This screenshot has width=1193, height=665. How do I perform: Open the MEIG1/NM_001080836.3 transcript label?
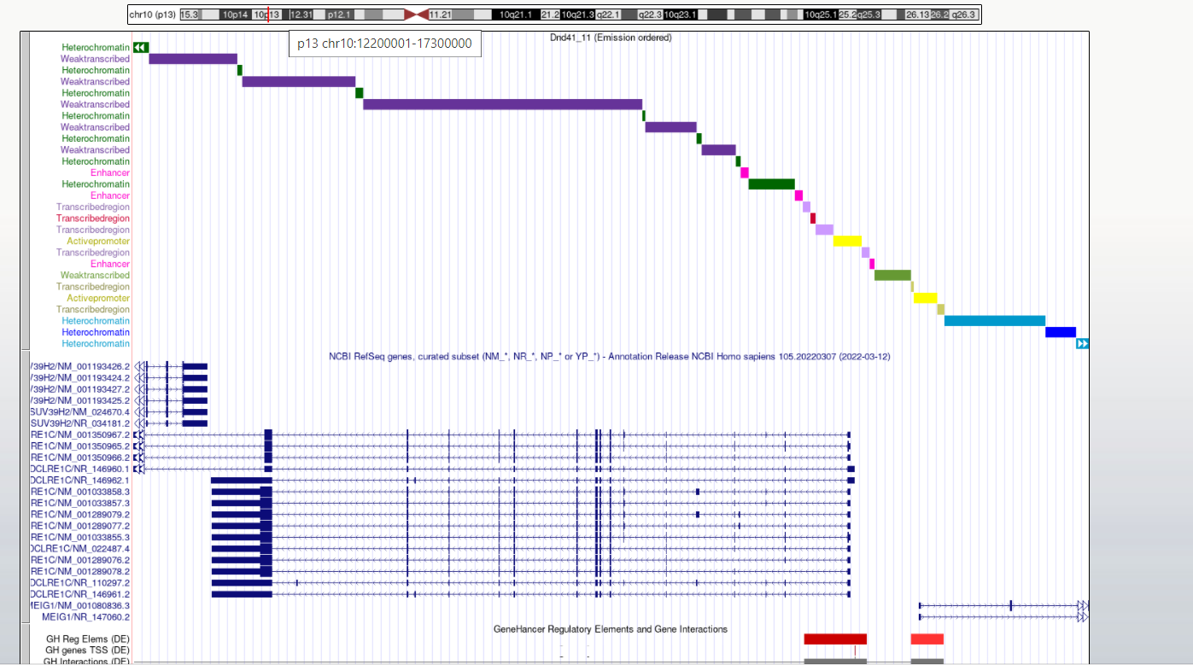[79, 605]
